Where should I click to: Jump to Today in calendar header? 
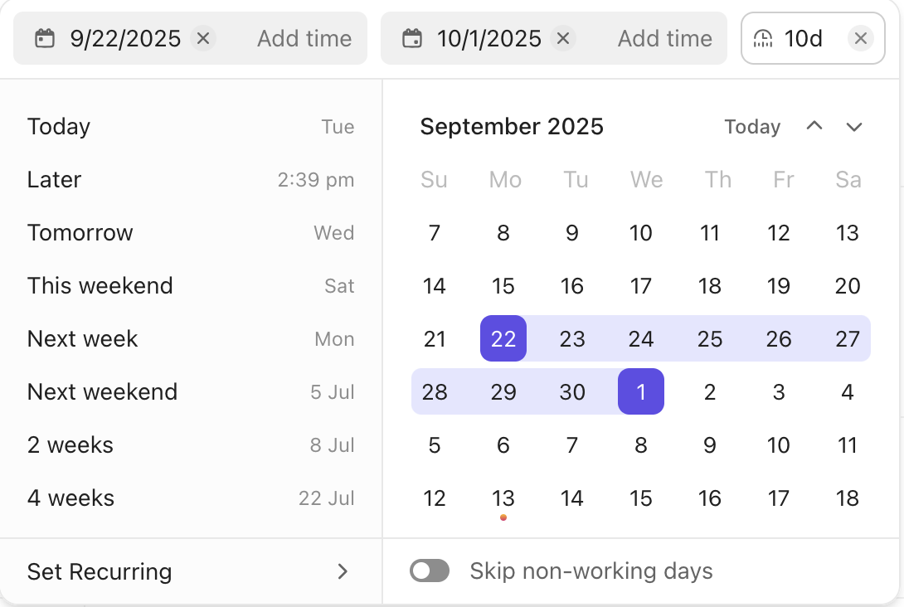[752, 127]
